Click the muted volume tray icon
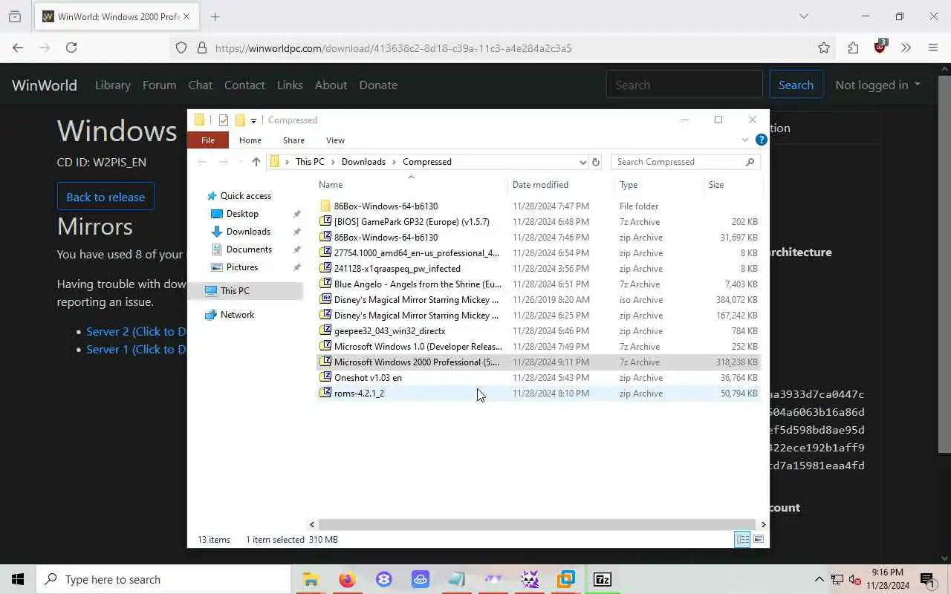 pyautogui.click(x=855, y=579)
